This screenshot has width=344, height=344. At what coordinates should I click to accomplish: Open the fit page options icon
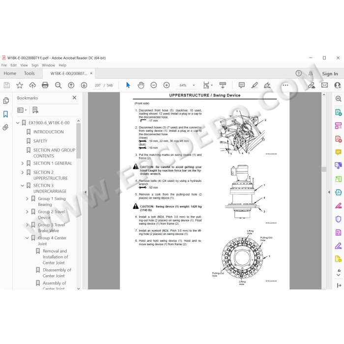(x=206, y=85)
